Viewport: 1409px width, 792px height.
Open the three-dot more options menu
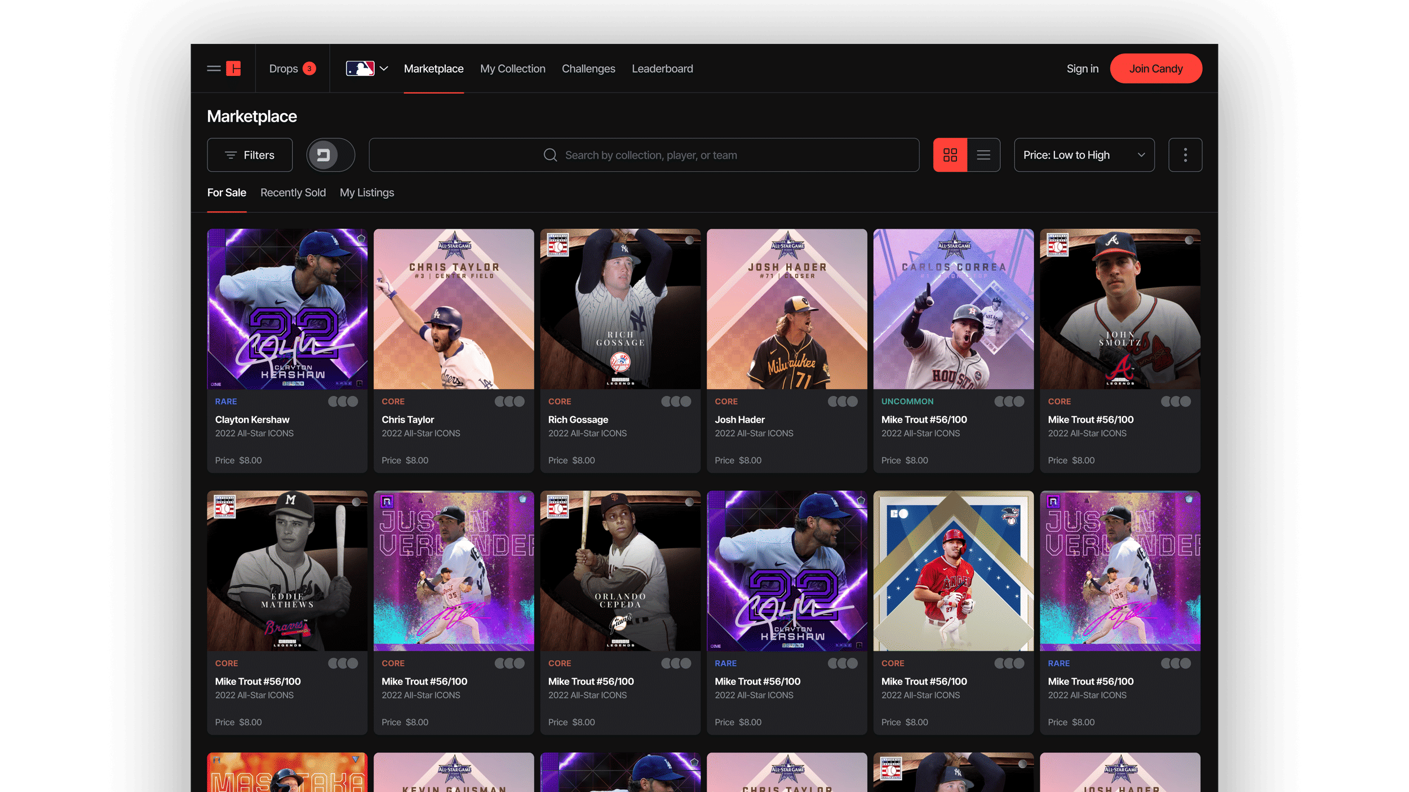(x=1185, y=155)
